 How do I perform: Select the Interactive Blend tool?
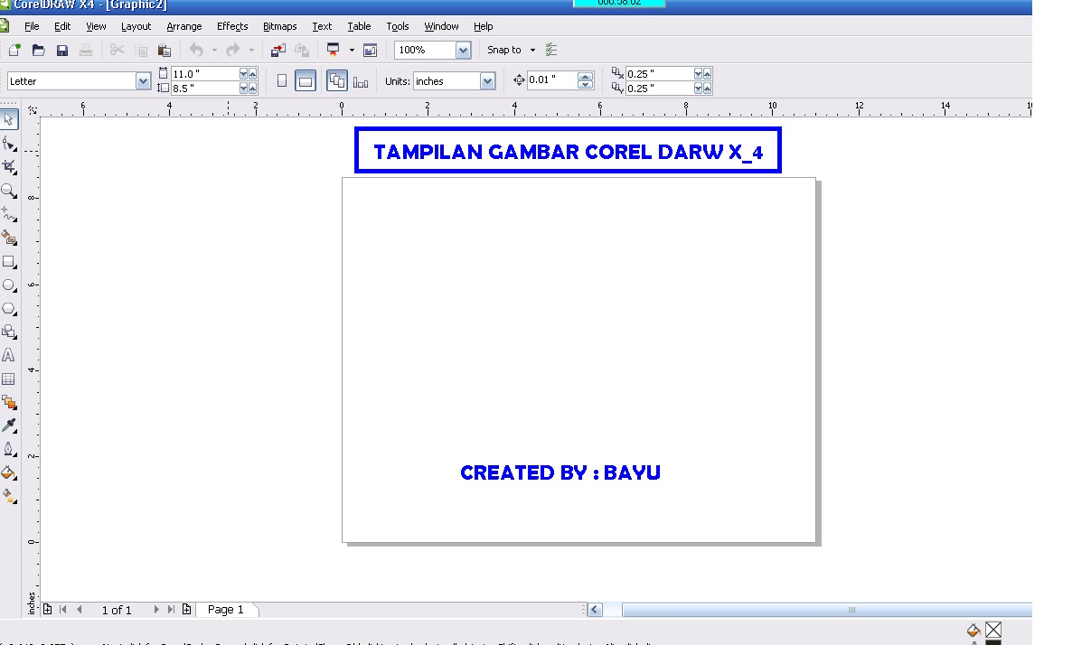(x=9, y=402)
